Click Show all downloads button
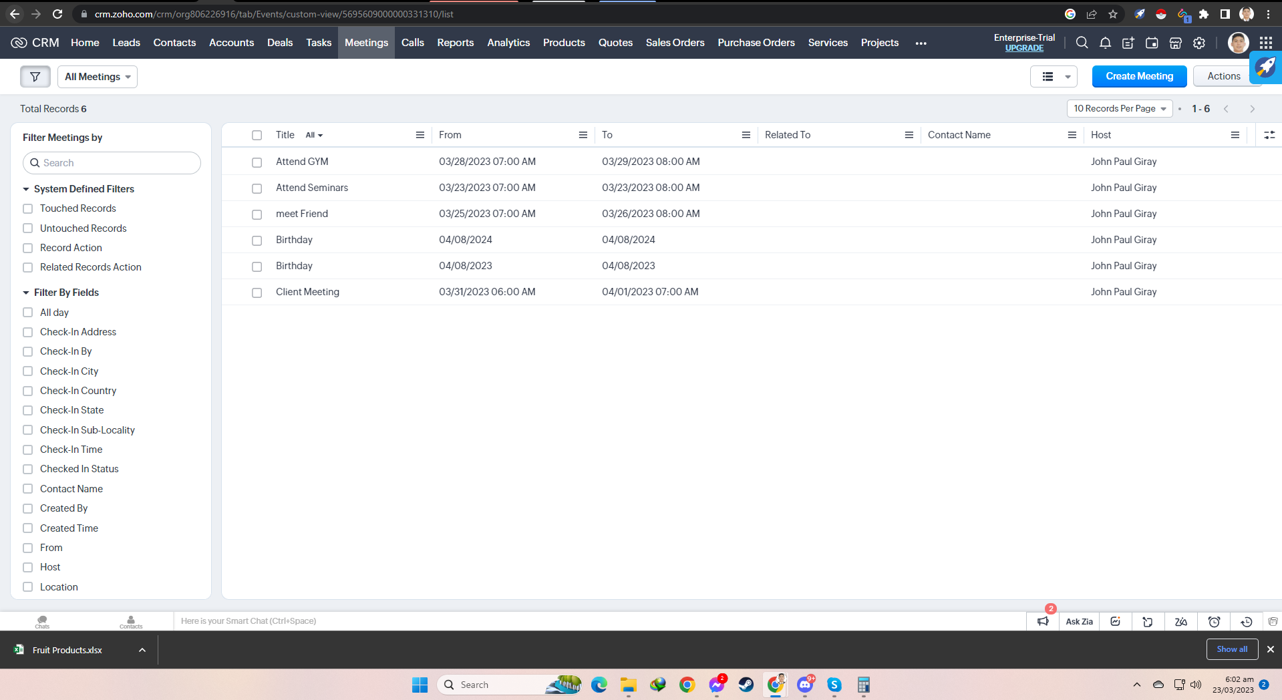The image size is (1282, 700). pyautogui.click(x=1232, y=649)
